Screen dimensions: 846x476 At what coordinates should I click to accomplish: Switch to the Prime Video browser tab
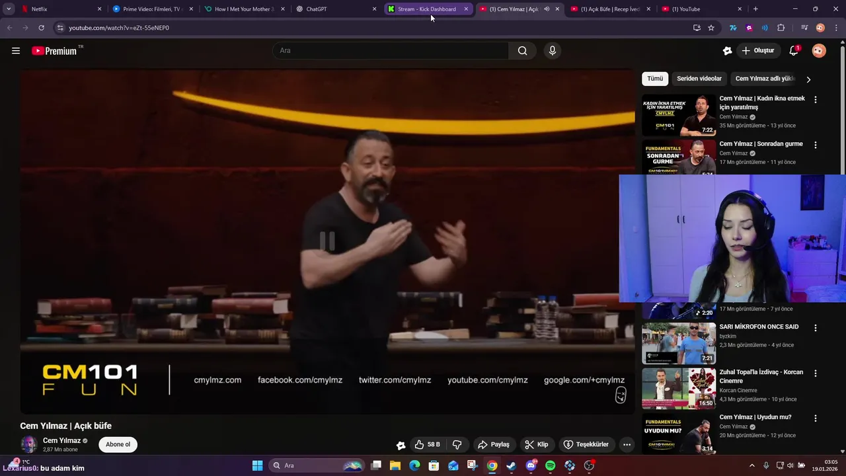pos(153,9)
